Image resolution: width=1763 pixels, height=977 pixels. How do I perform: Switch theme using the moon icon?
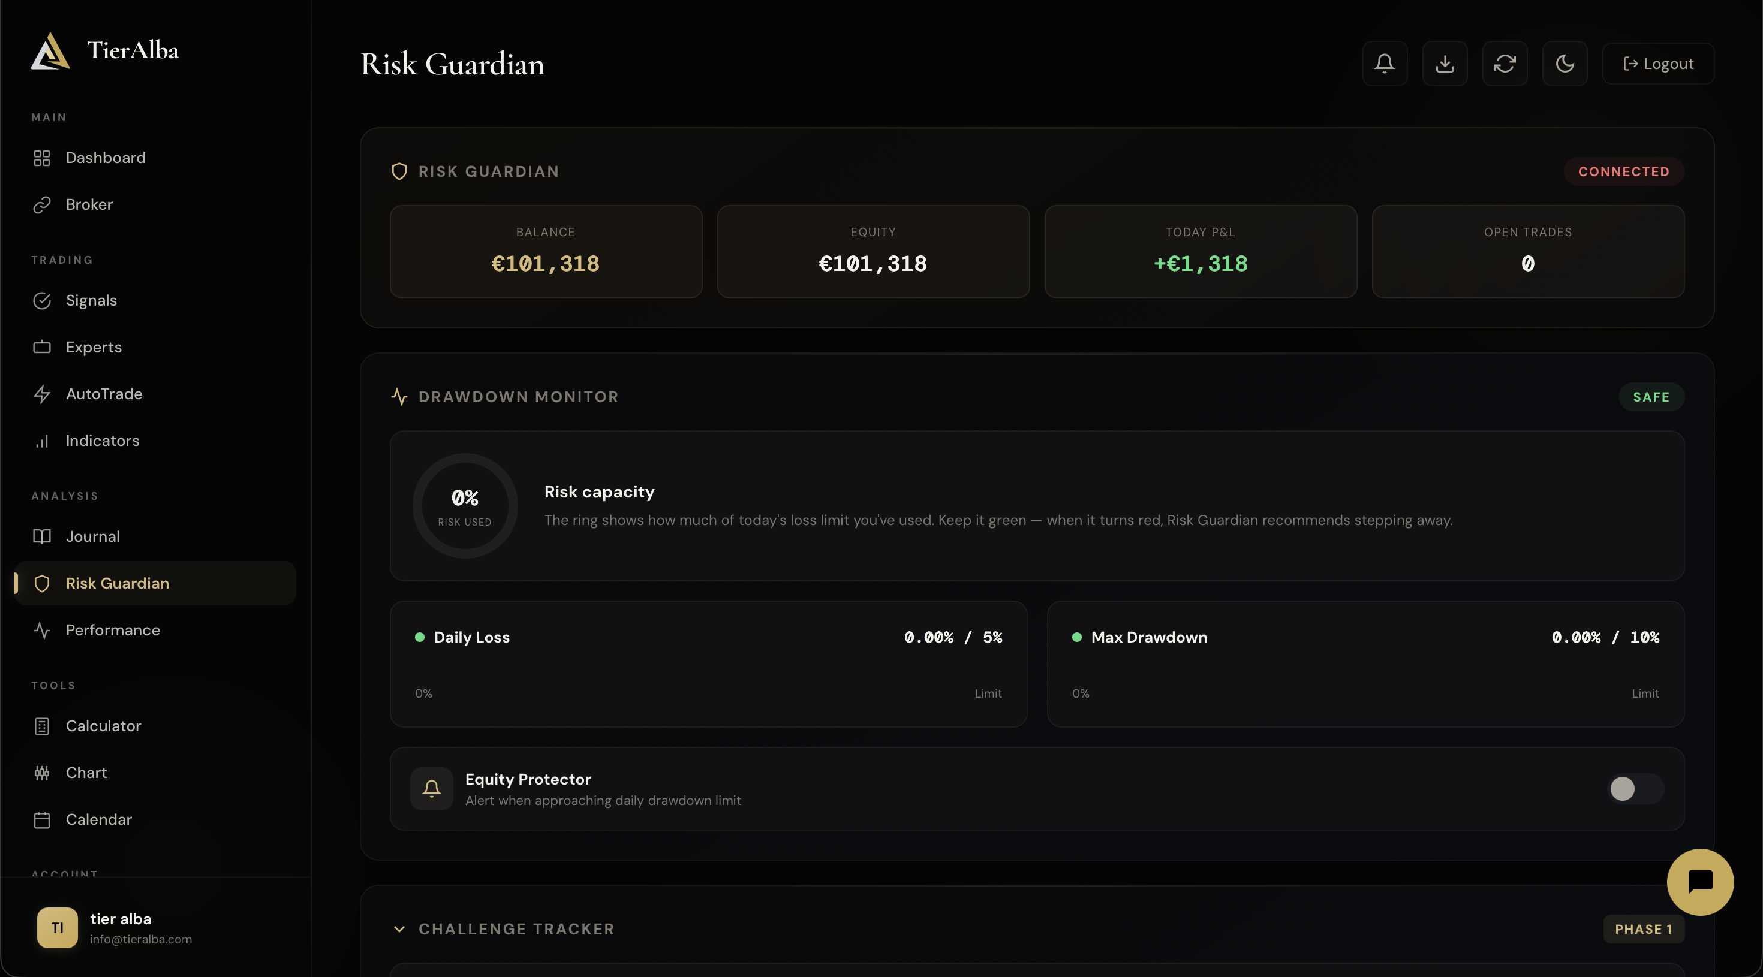[x=1565, y=64]
